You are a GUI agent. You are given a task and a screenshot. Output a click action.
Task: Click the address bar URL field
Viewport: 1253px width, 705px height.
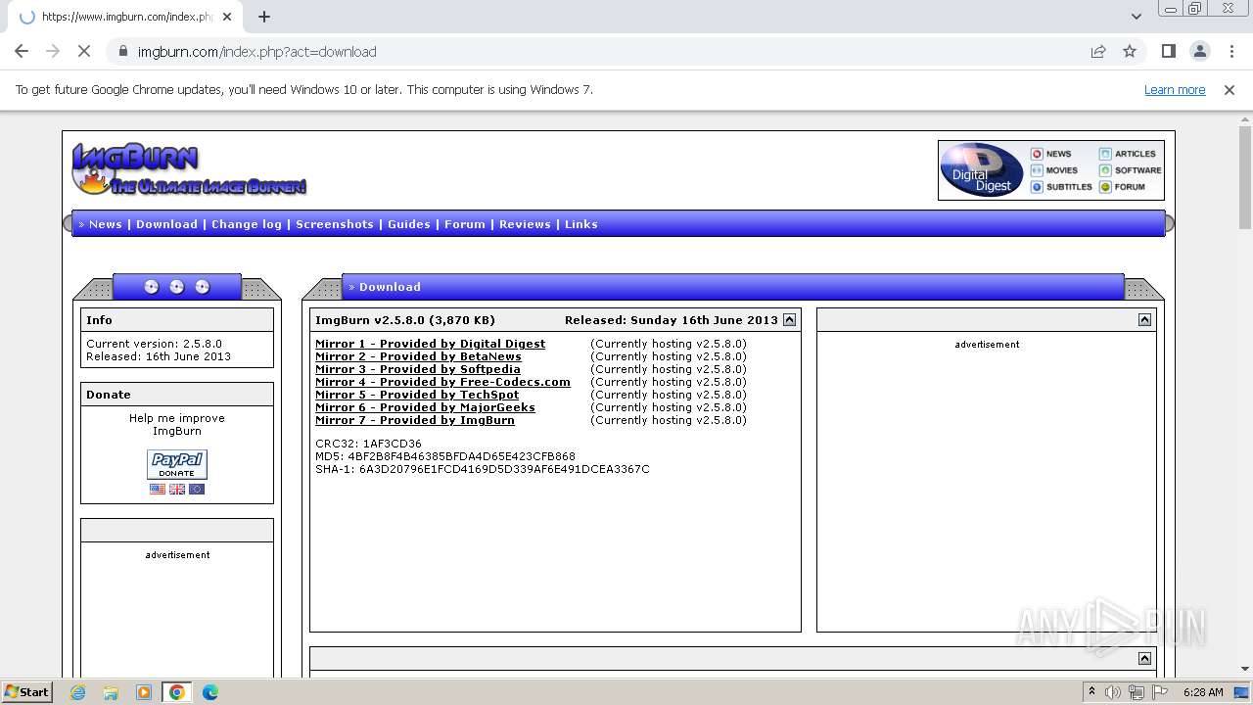pos(597,52)
